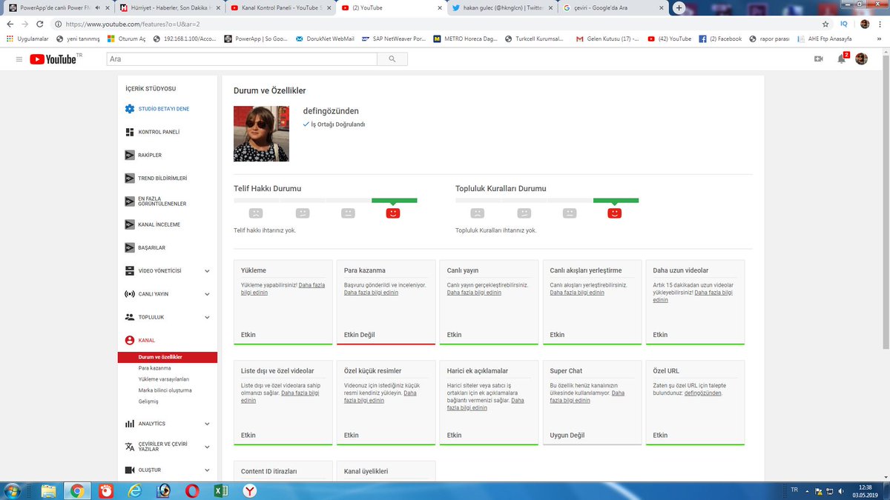Go back with the browser back arrow
The width and height of the screenshot is (890, 500).
[x=10, y=24]
